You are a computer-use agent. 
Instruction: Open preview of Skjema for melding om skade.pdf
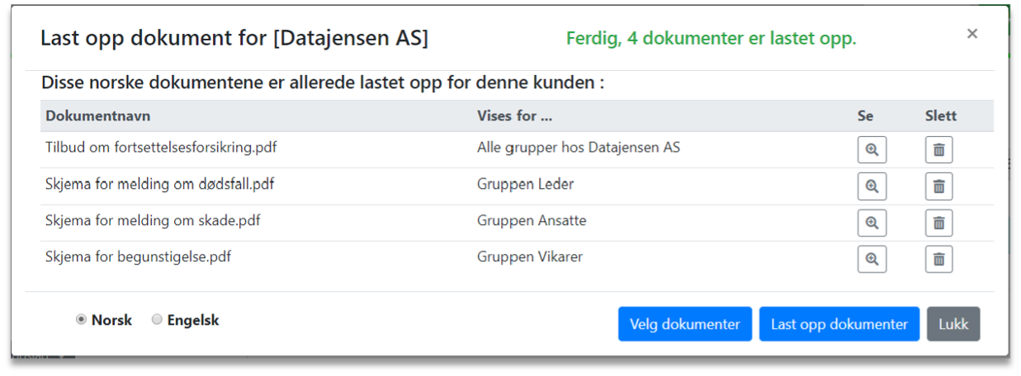872,223
